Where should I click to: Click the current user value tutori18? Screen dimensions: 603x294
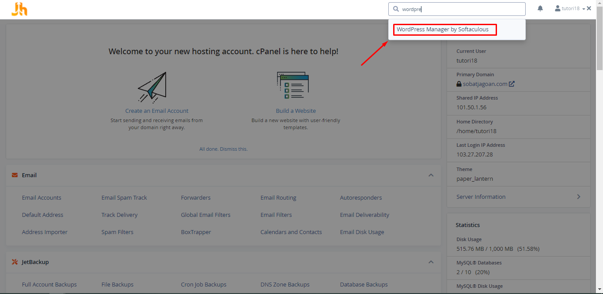pos(467,60)
